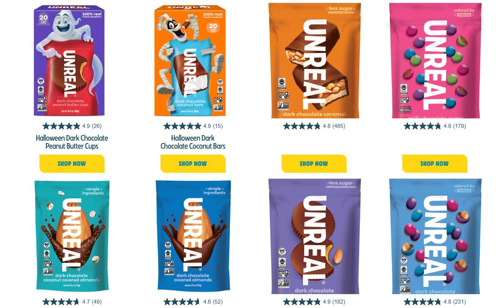View the 4.7 star rating with 49 reviews

point(72,302)
